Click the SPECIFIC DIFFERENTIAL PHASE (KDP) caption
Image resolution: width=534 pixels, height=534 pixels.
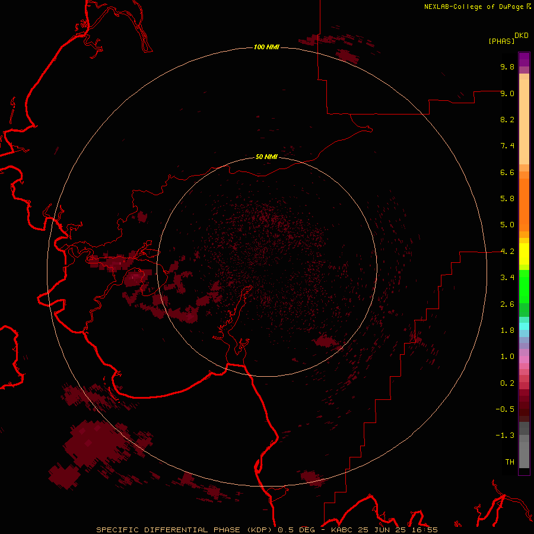[x=185, y=530]
